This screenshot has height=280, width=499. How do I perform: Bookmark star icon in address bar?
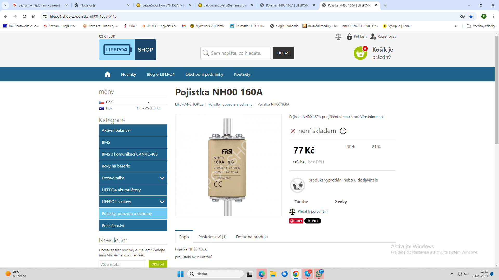pos(471,16)
